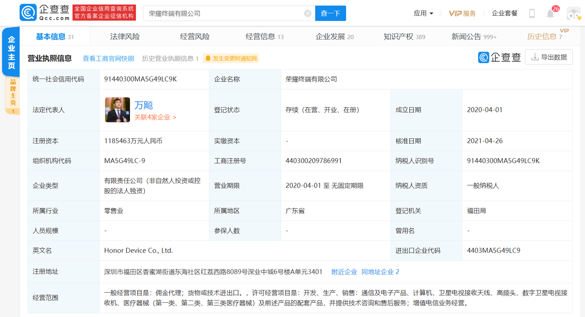585x317 pixels.
Task: Click the 企查查 watermark logo beside export
Action: click(499, 57)
